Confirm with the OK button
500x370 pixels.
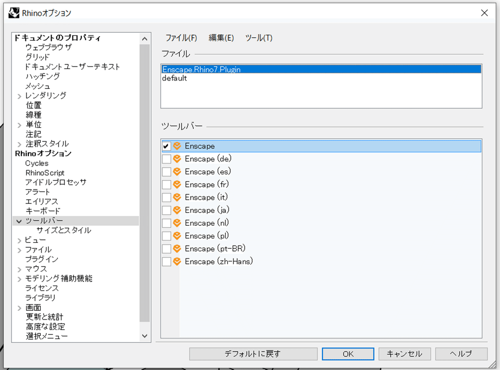348,354
